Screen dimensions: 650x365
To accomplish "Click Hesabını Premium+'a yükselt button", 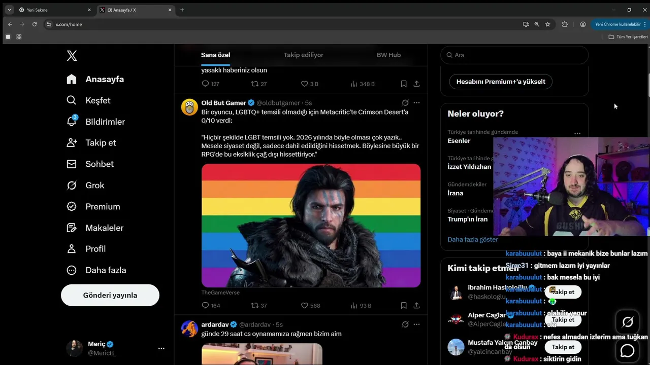I will coord(501,82).
